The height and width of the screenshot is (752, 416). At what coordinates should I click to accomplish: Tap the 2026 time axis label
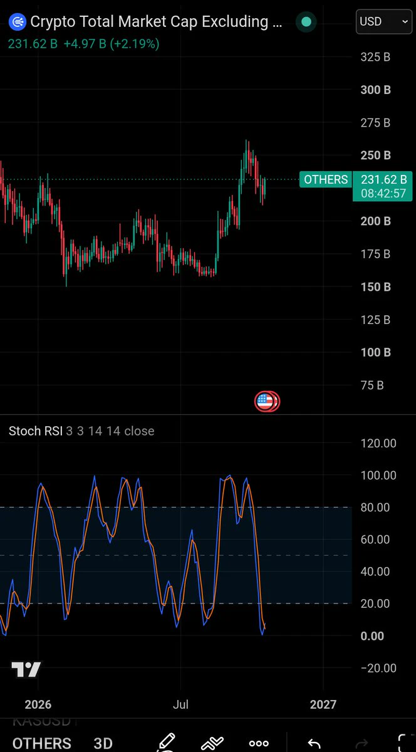pos(38,704)
